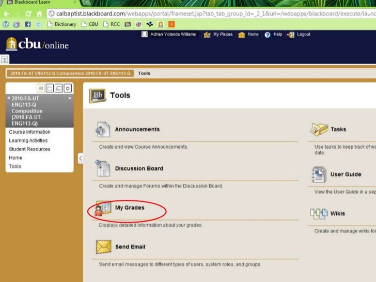Open the Blackboard bookmark icon after RCC
Image resolution: width=376 pixels, height=282 pixels.
128,24
